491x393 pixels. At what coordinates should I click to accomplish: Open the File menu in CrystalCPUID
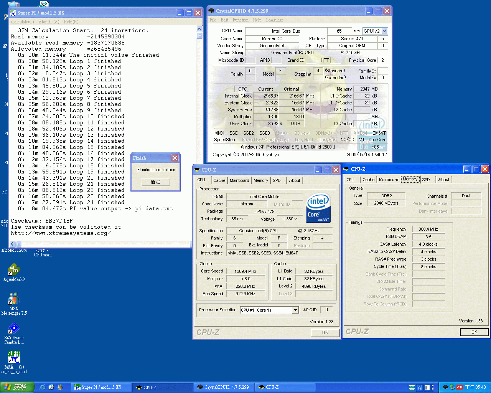pos(213,20)
